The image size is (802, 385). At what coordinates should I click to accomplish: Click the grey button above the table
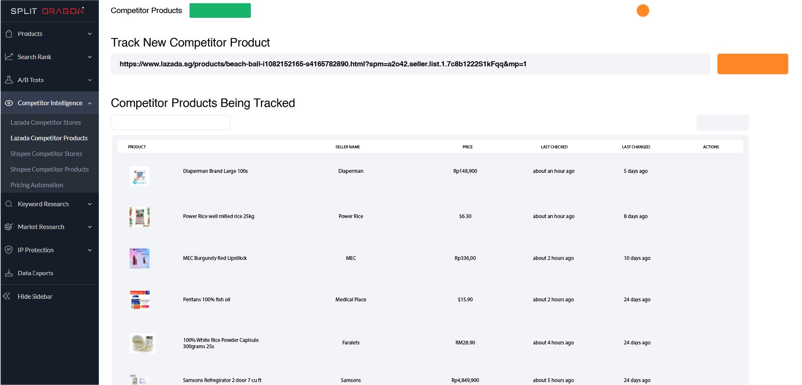[x=722, y=123]
